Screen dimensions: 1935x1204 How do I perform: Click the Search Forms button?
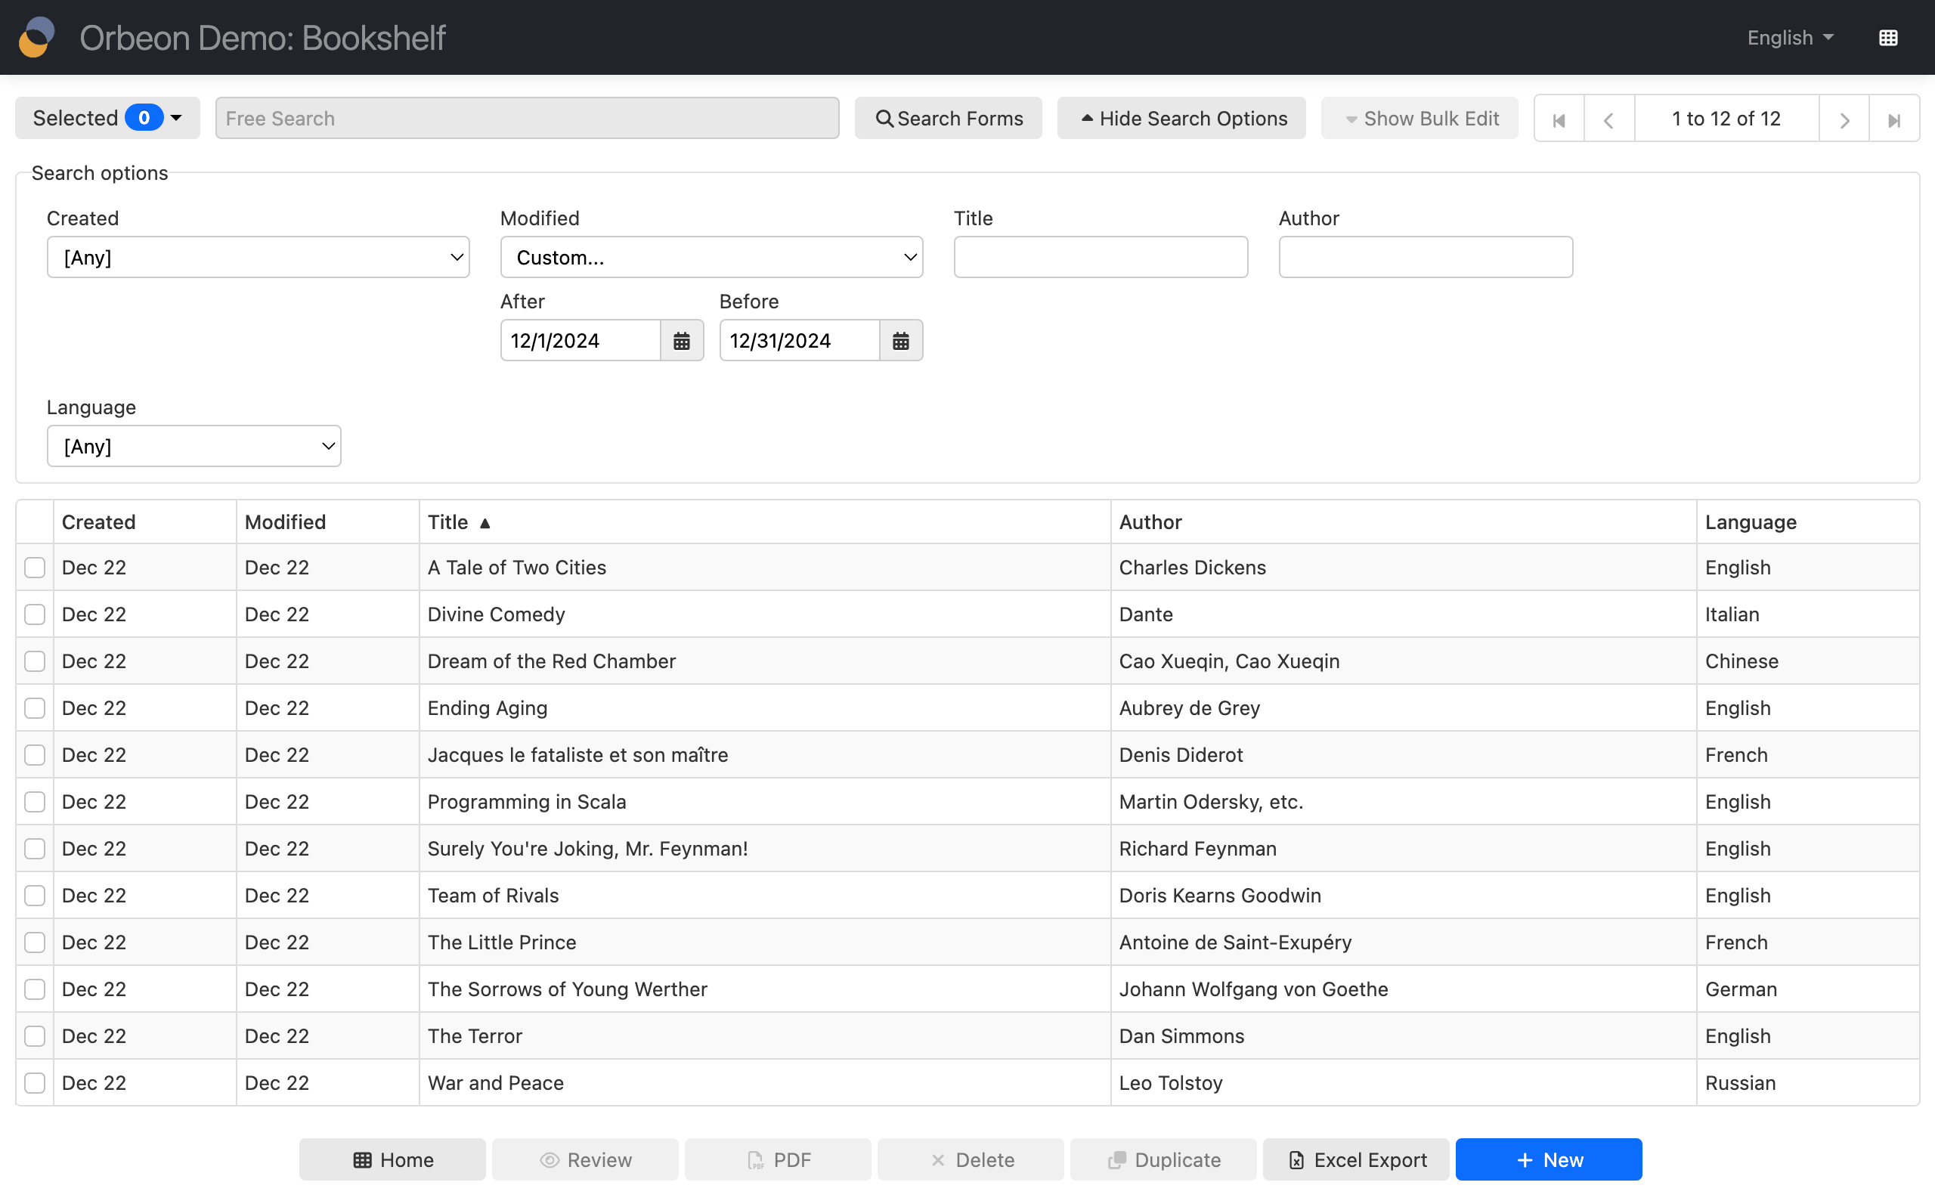tap(949, 118)
